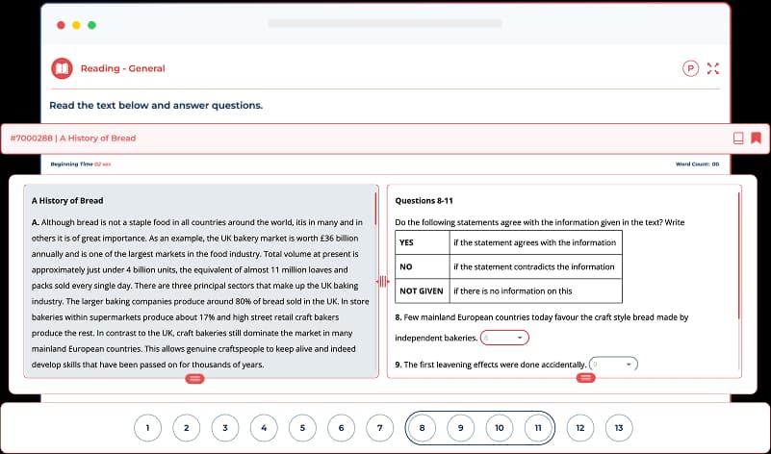Click the notes icon beside the bookmark
This screenshot has width=771, height=454.
(x=738, y=138)
